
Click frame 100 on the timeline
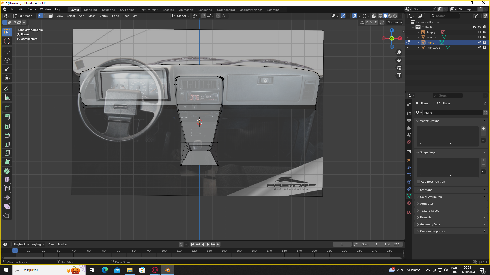(x=164, y=251)
